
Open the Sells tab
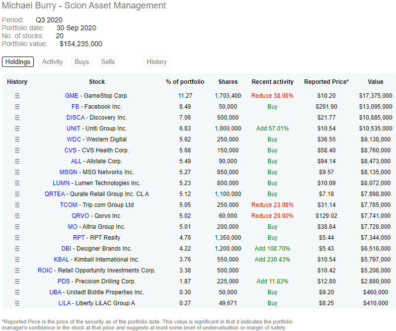pos(108,62)
